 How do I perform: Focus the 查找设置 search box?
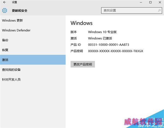click(x=131, y=10)
